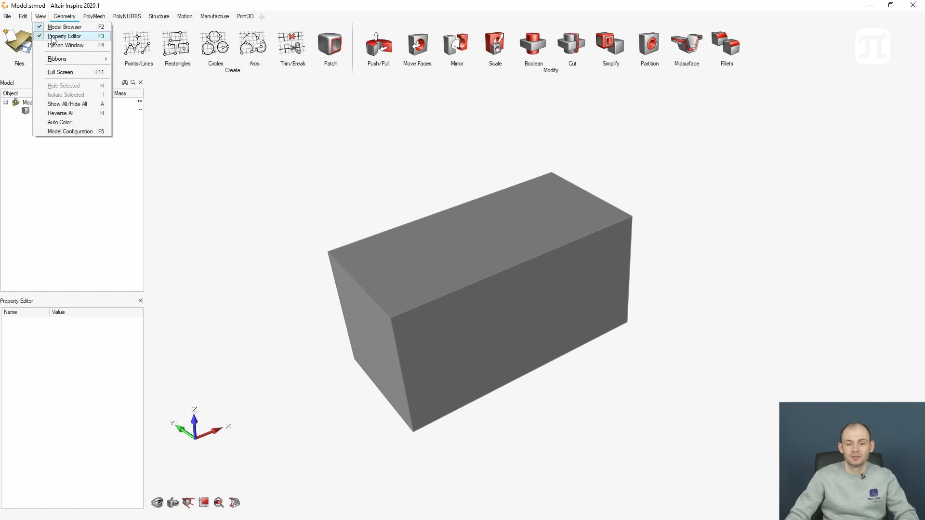Close the Model Browser panel

coord(141,82)
